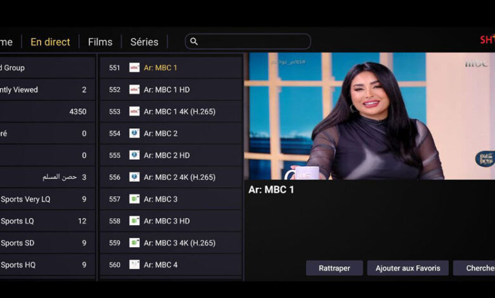Open the Séries tab
This screenshot has height=298, width=495.
[144, 42]
